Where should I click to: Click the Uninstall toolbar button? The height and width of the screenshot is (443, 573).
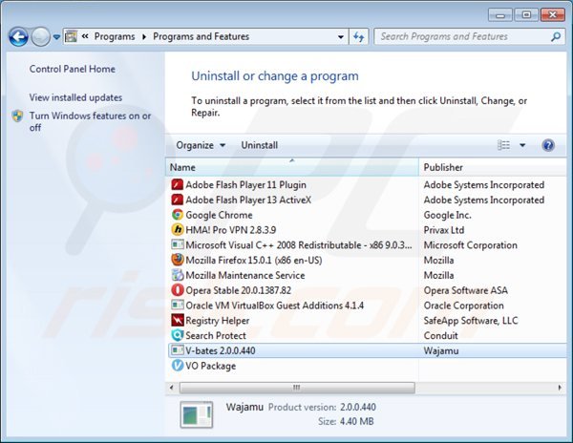point(260,145)
